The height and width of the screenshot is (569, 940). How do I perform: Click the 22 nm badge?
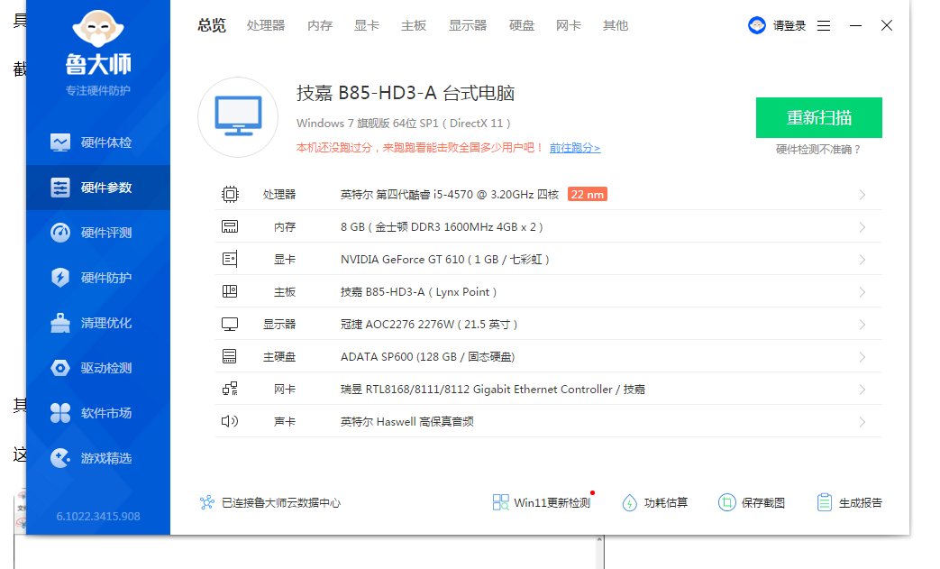588,194
